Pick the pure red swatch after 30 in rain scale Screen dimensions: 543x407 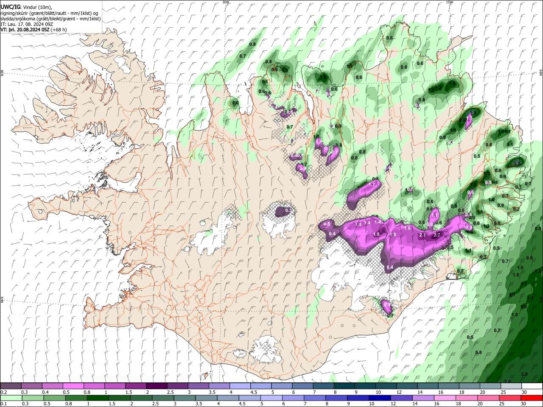[531, 398]
